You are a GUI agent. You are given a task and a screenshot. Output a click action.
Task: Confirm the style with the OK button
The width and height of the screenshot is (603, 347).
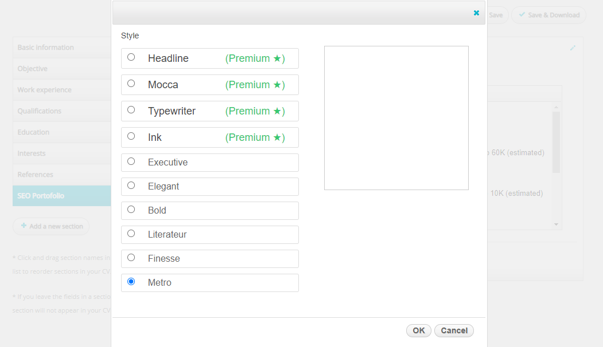tap(418, 330)
